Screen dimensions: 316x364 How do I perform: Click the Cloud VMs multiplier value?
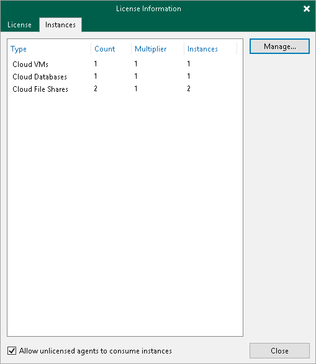coord(136,64)
